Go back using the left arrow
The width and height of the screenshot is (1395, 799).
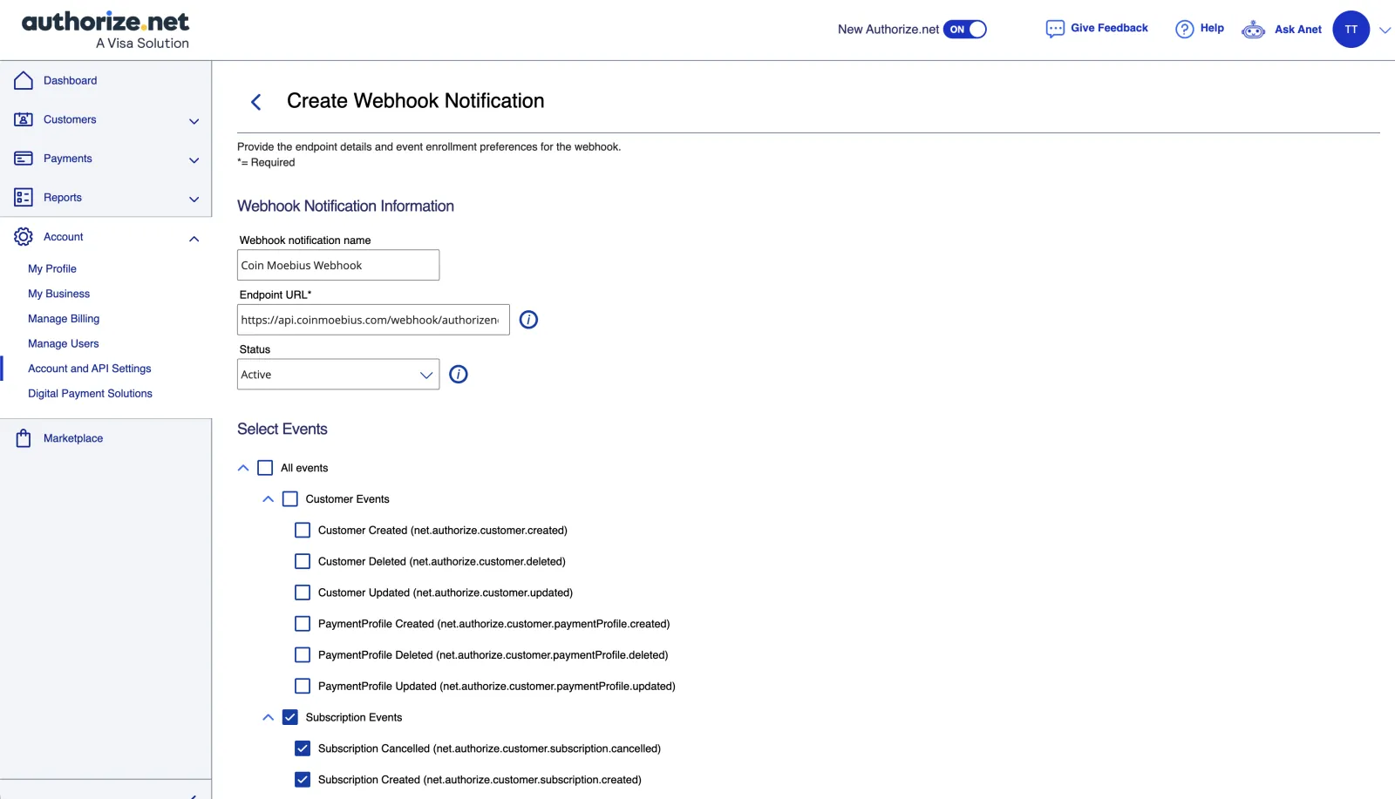pos(255,102)
